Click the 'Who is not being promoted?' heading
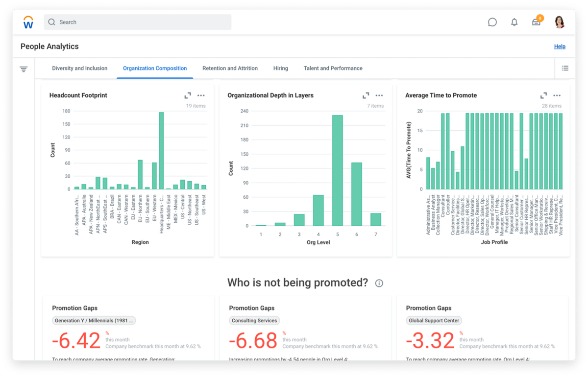 pyautogui.click(x=297, y=283)
